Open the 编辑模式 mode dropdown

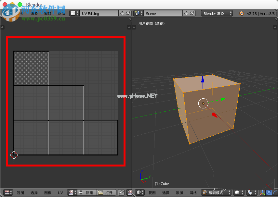coord(216,192)
